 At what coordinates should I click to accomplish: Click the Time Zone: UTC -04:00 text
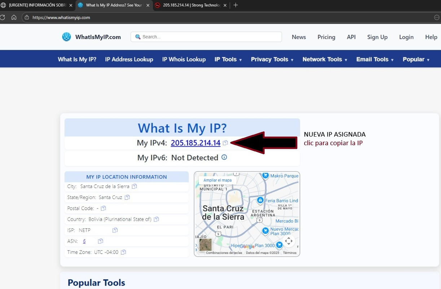(93, 252)
